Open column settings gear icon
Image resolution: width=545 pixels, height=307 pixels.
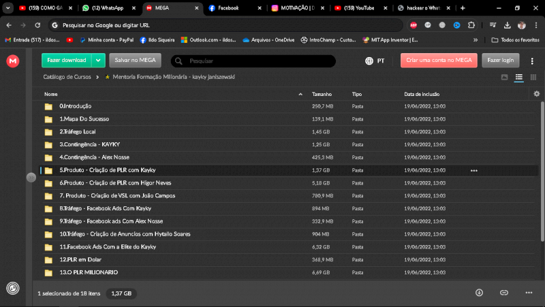pyautogui.click(x=536, y=94)
